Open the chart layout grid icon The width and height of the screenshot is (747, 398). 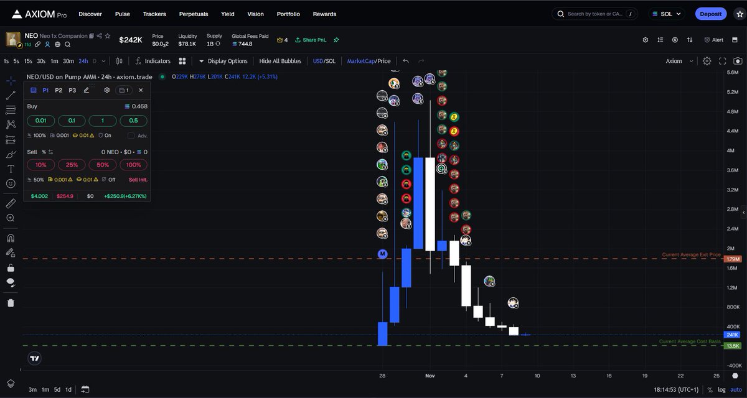(x=182, y=61)
